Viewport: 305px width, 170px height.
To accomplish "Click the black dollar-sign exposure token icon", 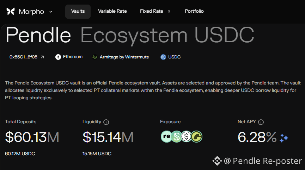I will tap(186, 137).
